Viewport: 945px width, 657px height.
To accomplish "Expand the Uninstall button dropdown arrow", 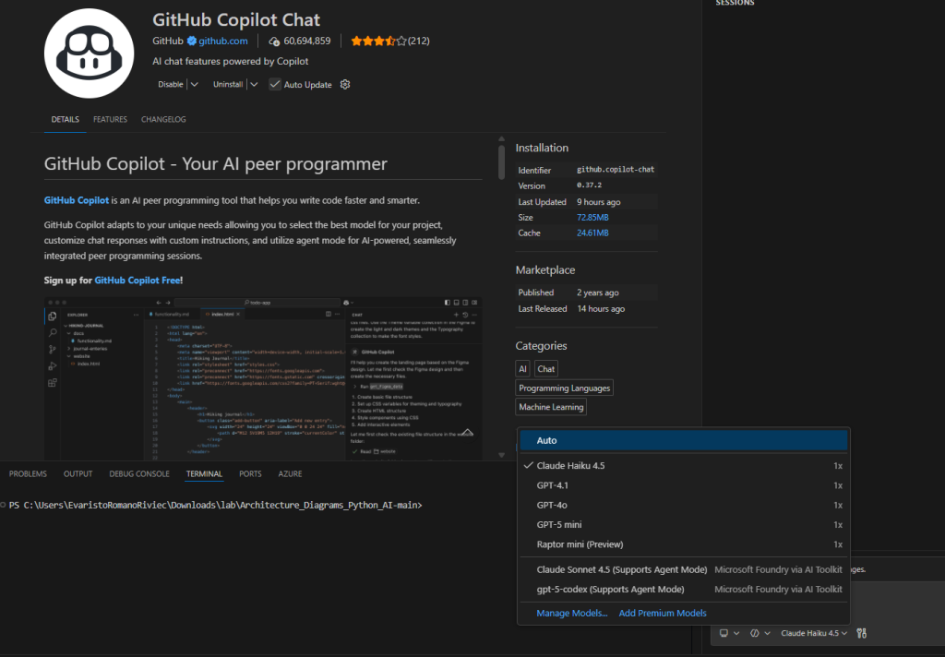I will click(254, 85).
